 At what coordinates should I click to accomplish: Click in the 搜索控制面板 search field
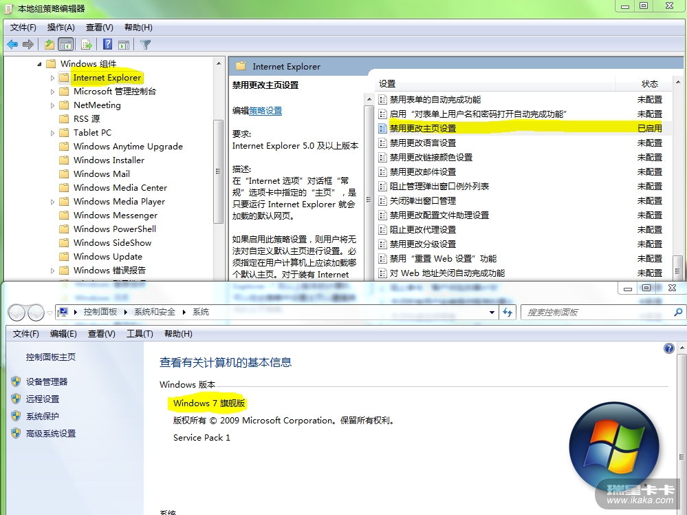tap(598, 313)
